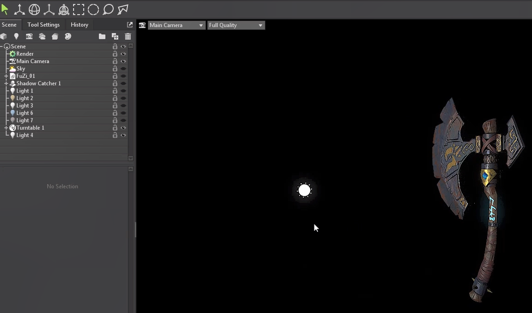Click the white light gizmo in viewport
This screenshot has width=532, height=313.
(x=304, y=190)
